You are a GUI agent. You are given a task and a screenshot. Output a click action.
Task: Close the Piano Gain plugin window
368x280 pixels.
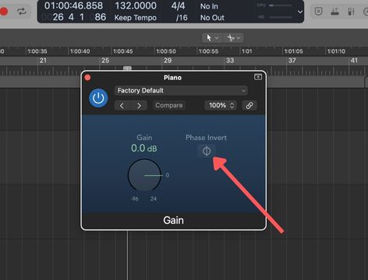pos(87,78)
